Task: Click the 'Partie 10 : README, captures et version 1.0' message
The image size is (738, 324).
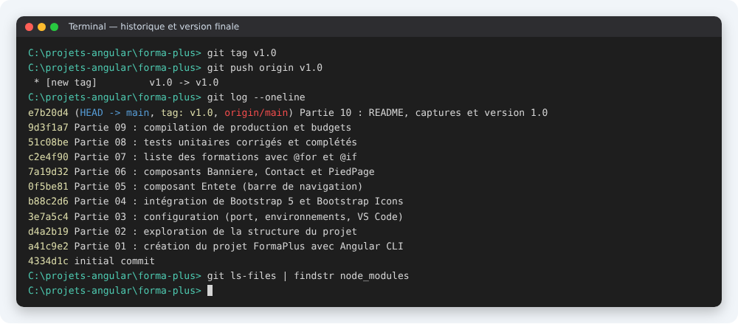Action: tap(424, 113)
